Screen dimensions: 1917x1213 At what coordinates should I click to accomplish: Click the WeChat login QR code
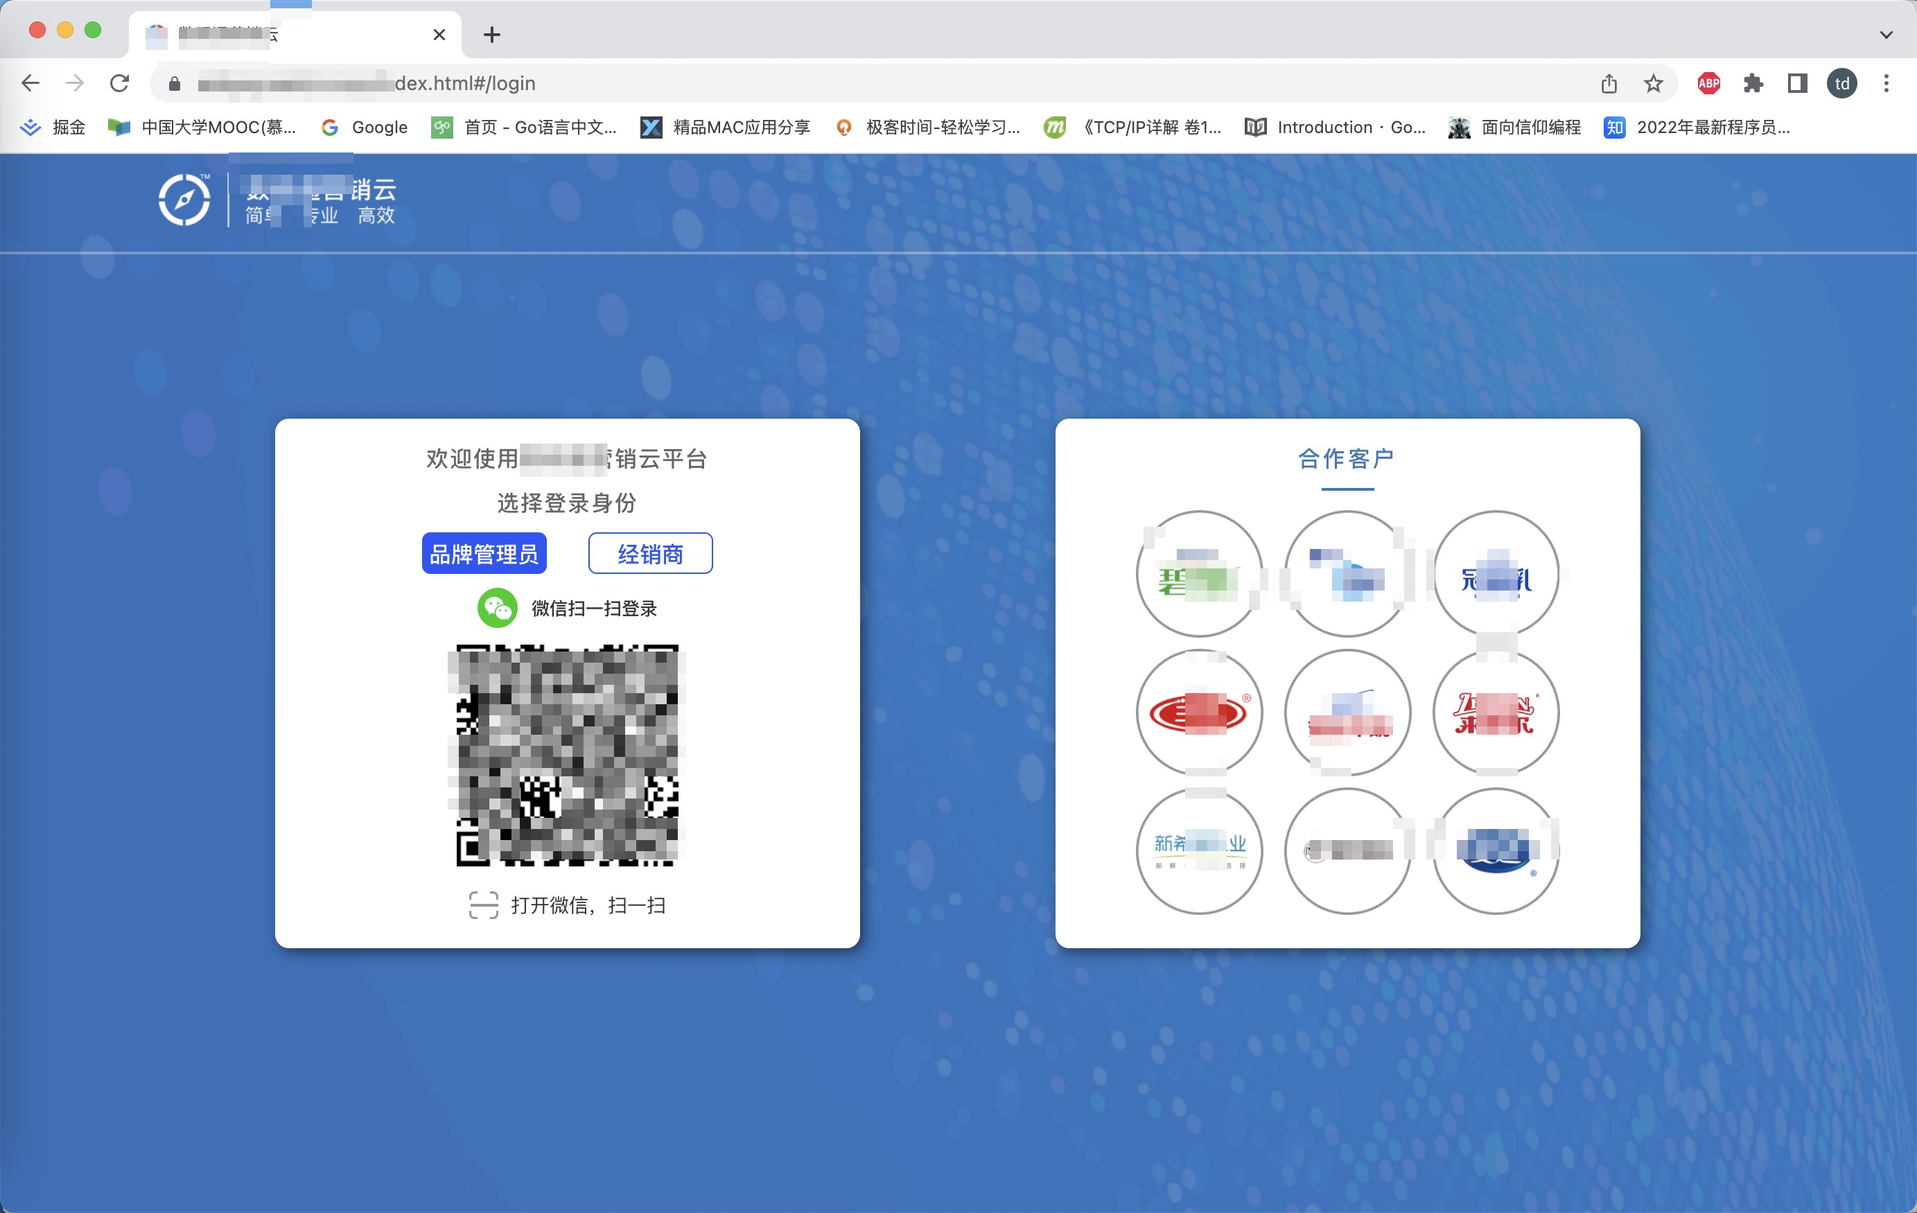coord(567,755)
